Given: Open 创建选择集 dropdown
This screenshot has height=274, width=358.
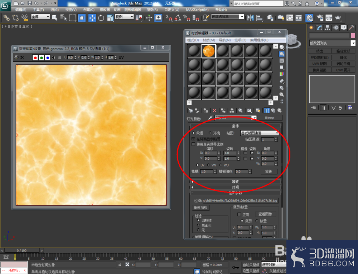Looking at the screenshot, I should [228, 17].
